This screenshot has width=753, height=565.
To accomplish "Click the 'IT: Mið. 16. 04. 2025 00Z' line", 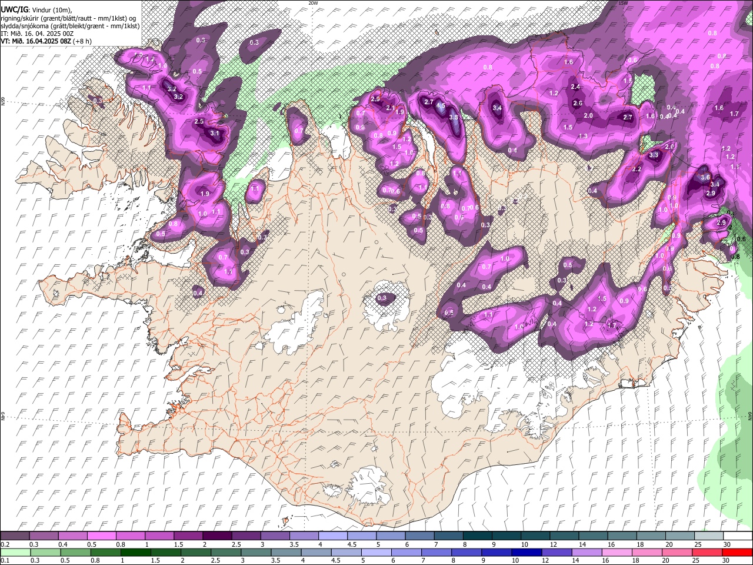I will point(37,34).
